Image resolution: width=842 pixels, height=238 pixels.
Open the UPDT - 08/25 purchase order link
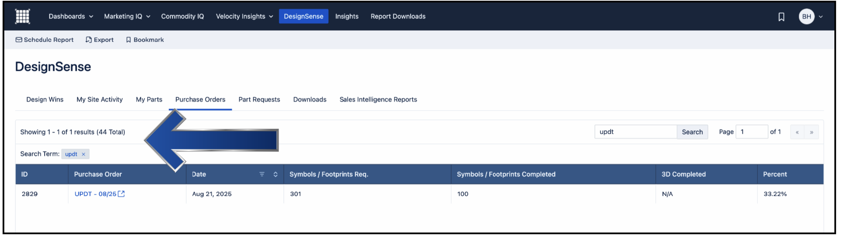(x=95, y=194)
